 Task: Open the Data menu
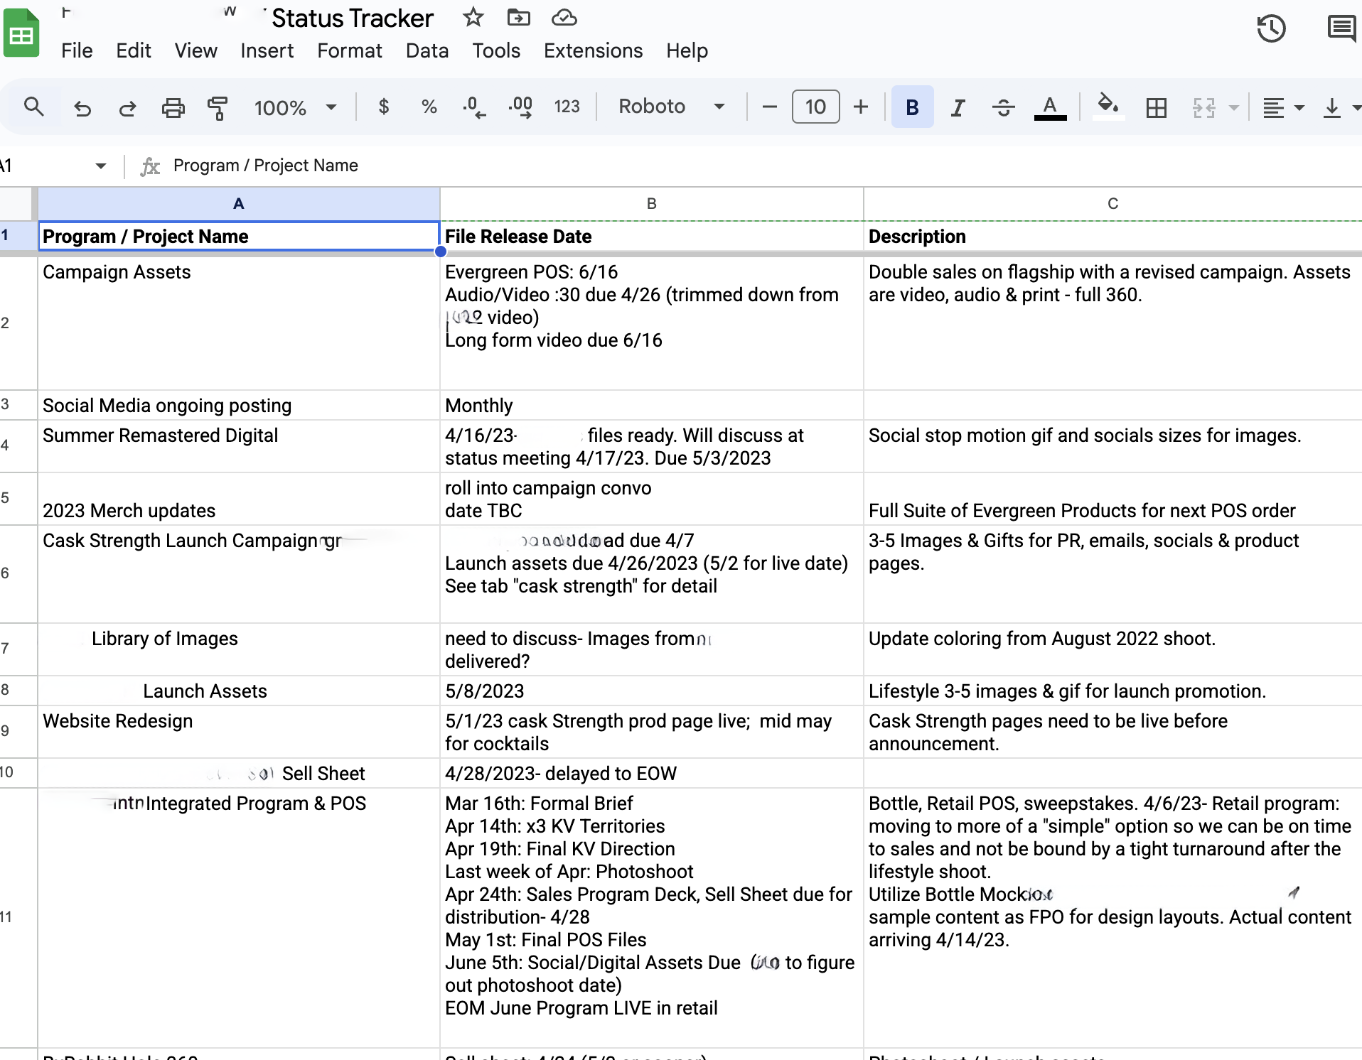coord(427,50)
